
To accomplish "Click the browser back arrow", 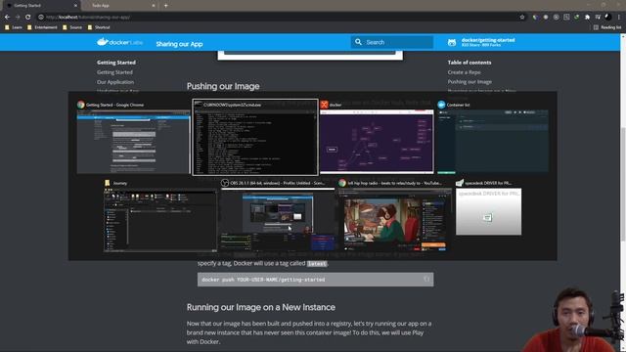I will (7, 18).
